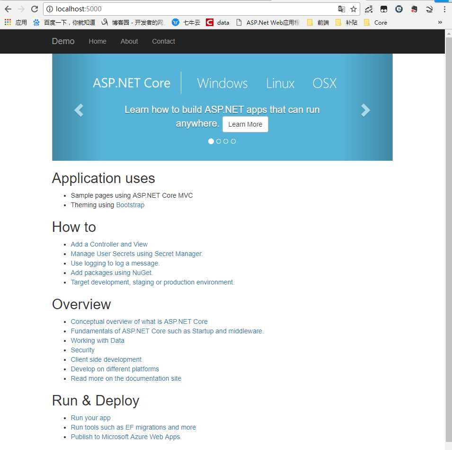
Task: Click the round blue extension icon
Action: coord(399,9)
